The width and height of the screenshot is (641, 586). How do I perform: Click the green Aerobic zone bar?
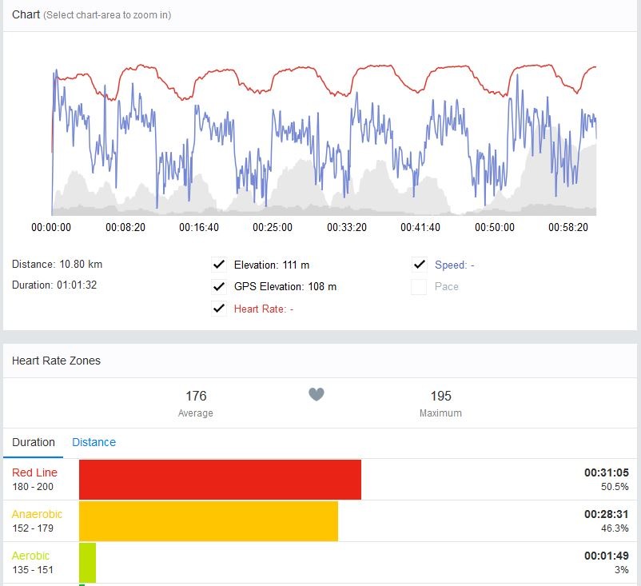(87, 562)
